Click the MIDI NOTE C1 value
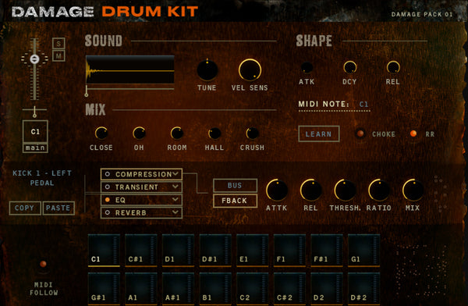This screenshot has height=306, width=468. (363, 105)
